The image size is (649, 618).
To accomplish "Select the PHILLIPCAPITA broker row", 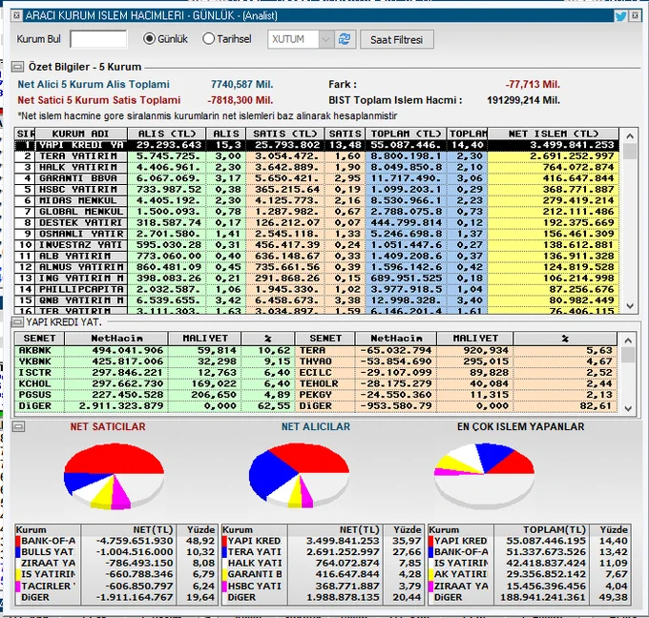I will tap(317, 290).
